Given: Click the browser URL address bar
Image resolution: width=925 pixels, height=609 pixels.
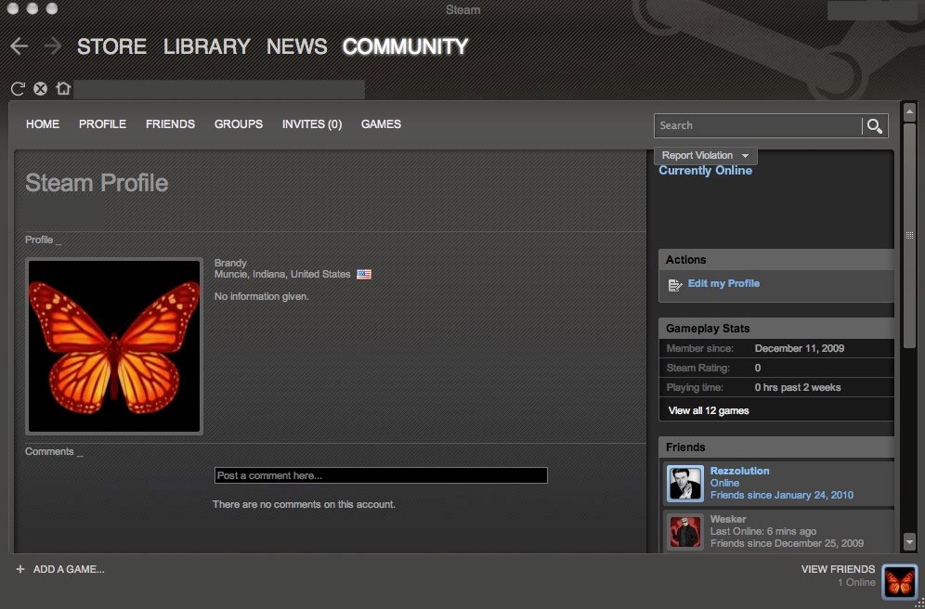Looking at the screenshot, I should [x=219, y=89].
